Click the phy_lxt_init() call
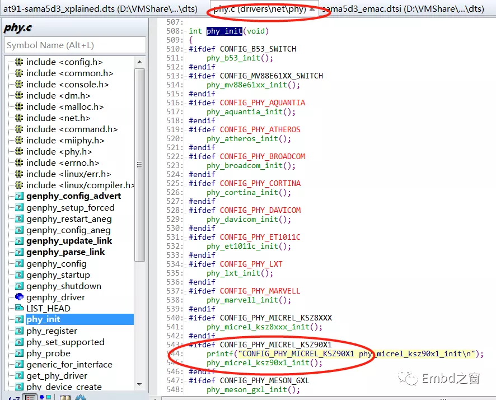Viewport: 496px width, 400px height. tap(240, 273)
